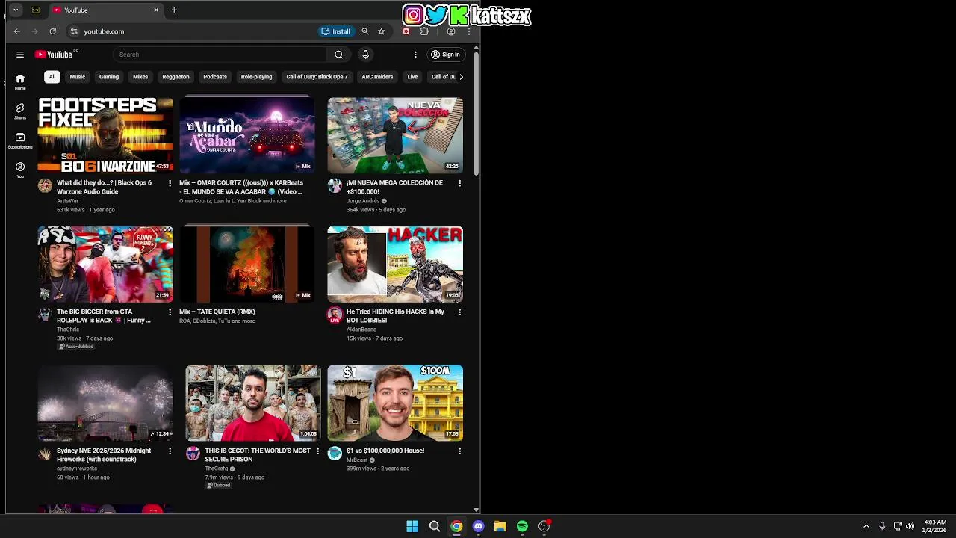956x538 pixels.
Task: Show hidden system tray icons
Action: [x=866, y=526]
